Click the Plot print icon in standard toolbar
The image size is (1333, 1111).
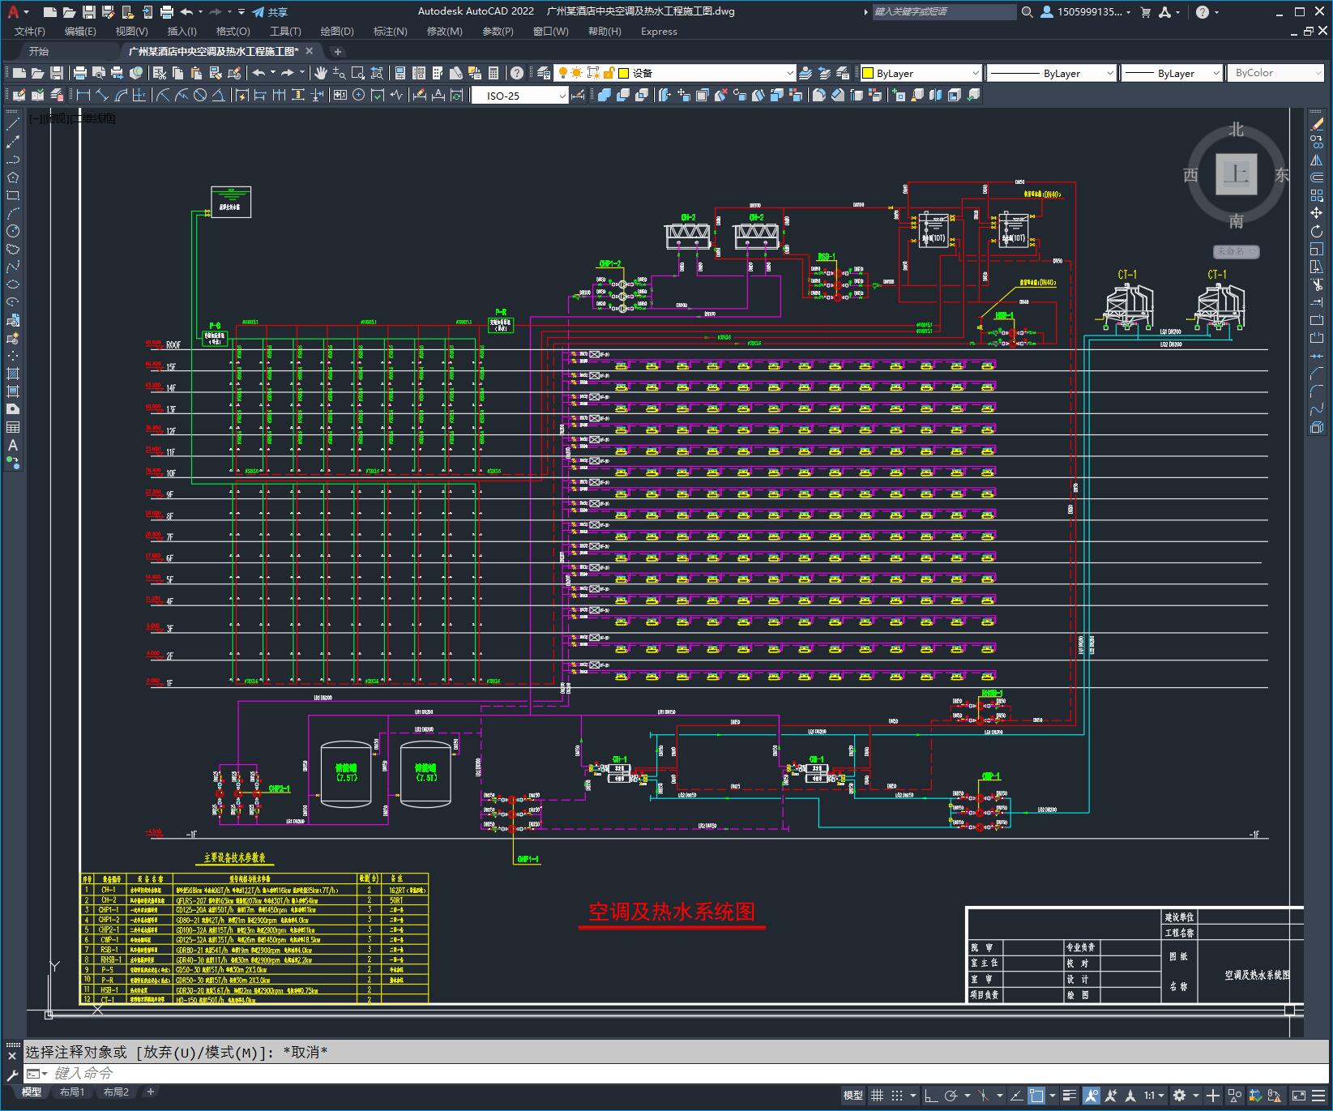pyautogui.click(x=80, y=73)
